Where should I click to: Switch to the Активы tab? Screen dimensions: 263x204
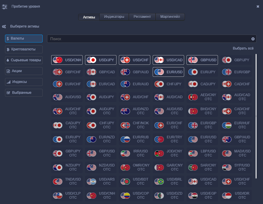pyautogui.click(x=89, y=17)
